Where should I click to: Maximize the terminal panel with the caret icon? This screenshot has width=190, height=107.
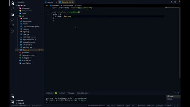click(175, 93)
